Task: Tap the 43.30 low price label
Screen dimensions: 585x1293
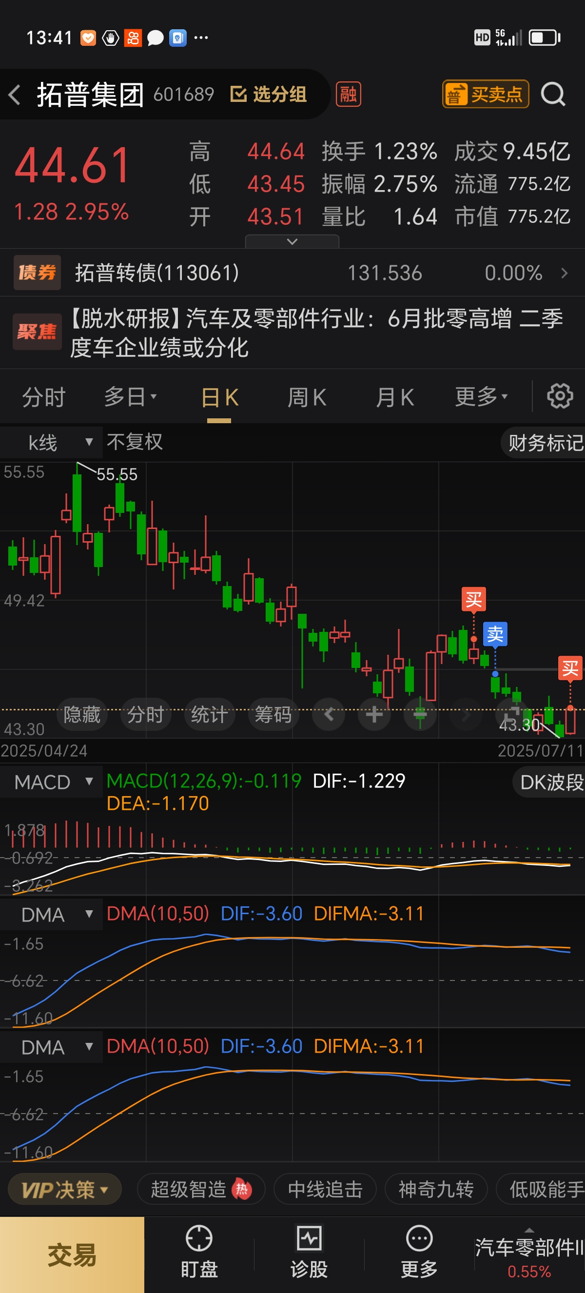Action: pos(520,725)
